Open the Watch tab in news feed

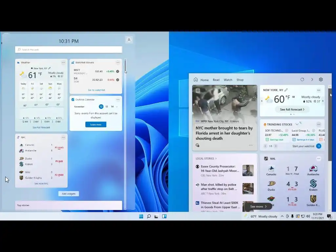click(228, 80)
